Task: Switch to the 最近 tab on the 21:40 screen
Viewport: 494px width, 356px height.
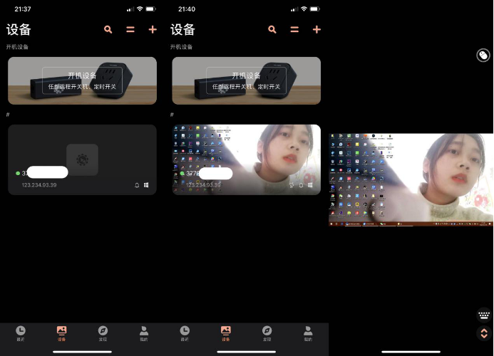Action: [x=185, y=333]
